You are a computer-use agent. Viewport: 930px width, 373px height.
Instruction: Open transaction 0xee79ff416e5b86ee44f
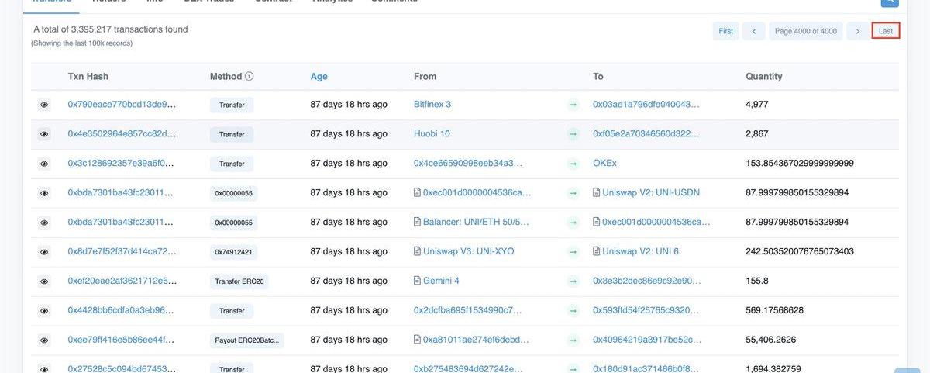click(122, 340)
